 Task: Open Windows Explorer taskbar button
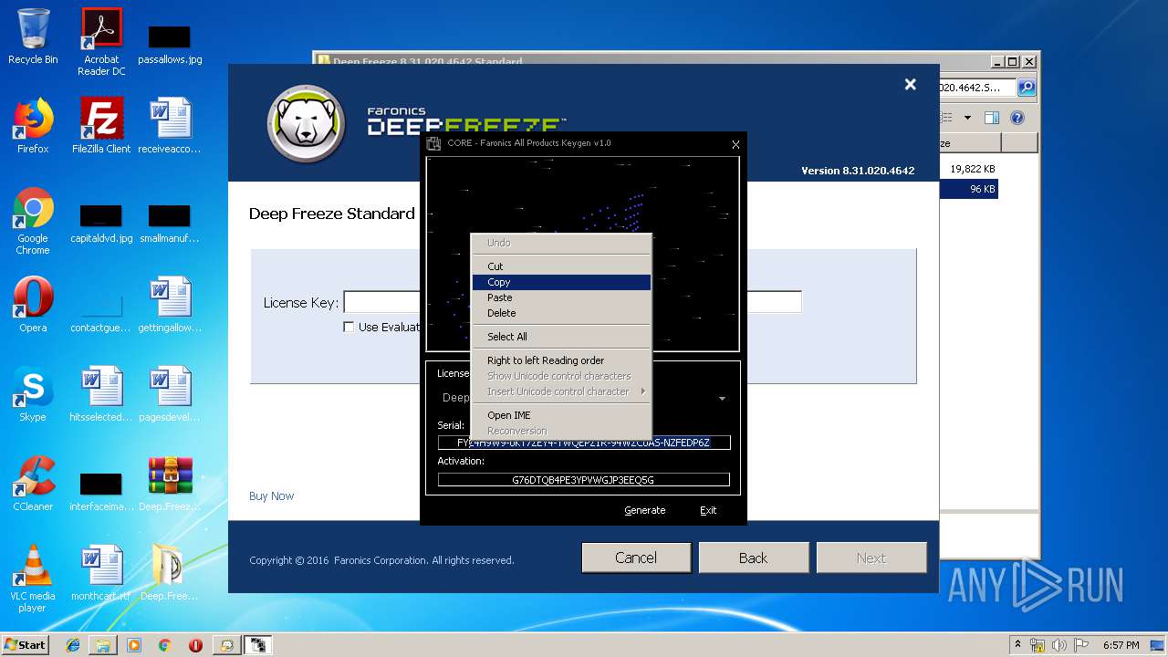point(103,645)
